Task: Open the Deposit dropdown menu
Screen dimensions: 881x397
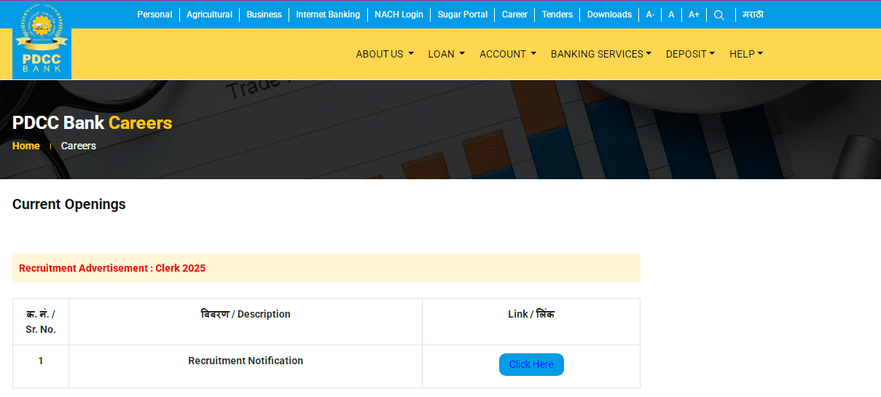Action: [x=689, y=54]
